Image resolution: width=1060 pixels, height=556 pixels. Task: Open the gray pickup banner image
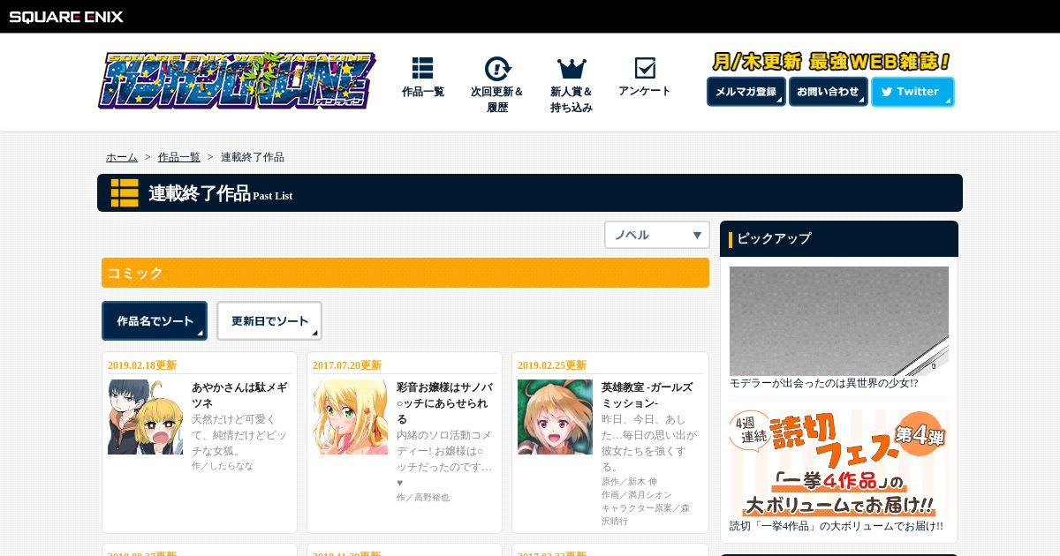coord(839,321)
